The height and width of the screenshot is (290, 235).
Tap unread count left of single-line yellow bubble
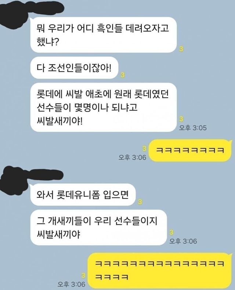[144, 149]
